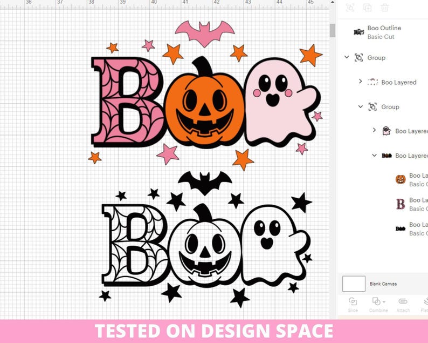Screen dimensions: 428x343
Task: Click the black Boo Layered group thumbnail
Action: [386, 156]
